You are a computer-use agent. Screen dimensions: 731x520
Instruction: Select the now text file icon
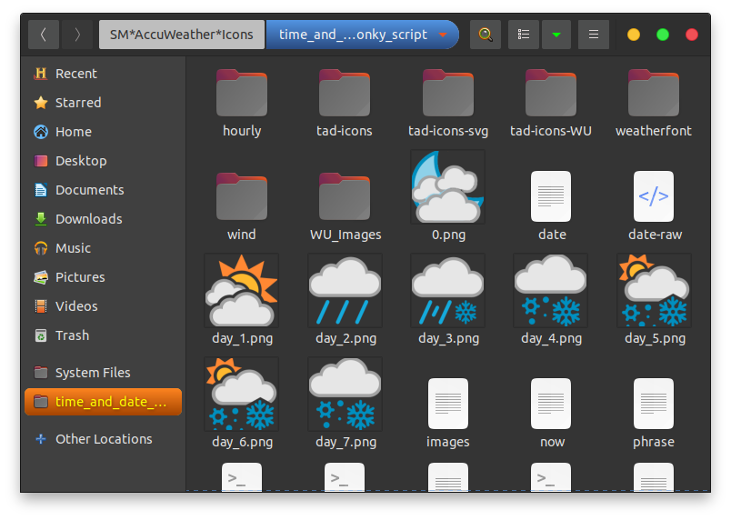(551, 404)
